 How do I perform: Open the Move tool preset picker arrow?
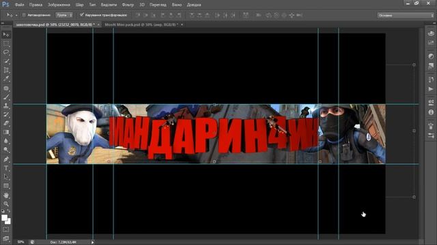pyautogui.click(x=16, y=15)
